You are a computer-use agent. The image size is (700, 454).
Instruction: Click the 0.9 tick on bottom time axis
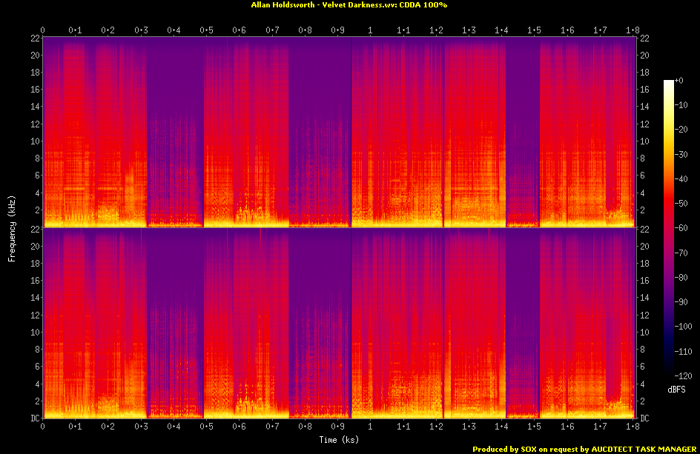(x=337, y=427)
